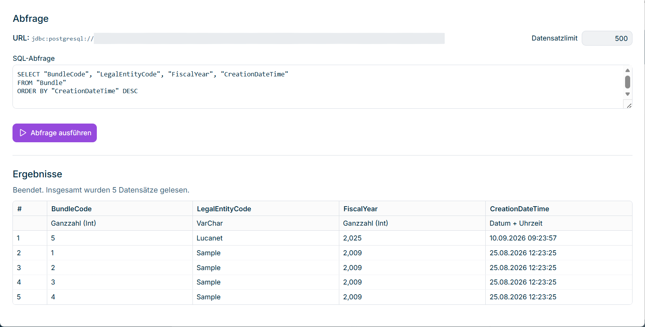This screenshot has height=327, width=645.
Task: Click the Datensatzlimit field showing 500
Action: point(607,38)
